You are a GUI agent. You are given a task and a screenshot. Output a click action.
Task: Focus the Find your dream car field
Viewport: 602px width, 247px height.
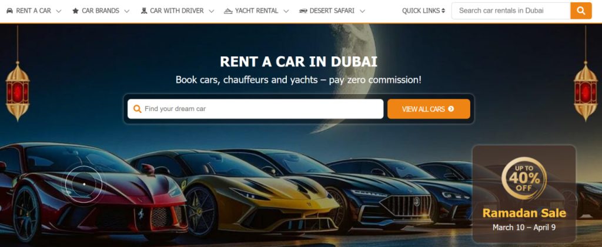[255, 109]
